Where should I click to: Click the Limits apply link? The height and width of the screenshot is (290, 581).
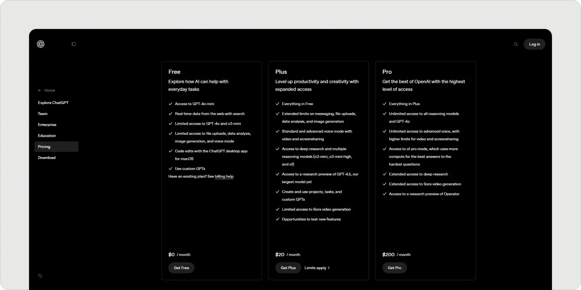(x=315, y=268)
